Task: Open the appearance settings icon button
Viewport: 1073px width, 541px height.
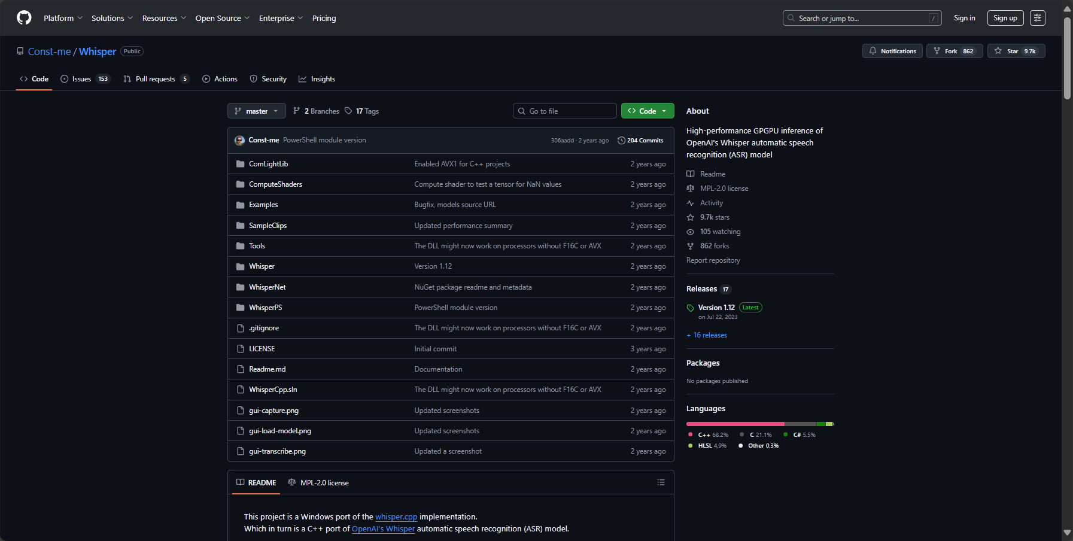Action: pyautogui.click(x=1037, y=18)
